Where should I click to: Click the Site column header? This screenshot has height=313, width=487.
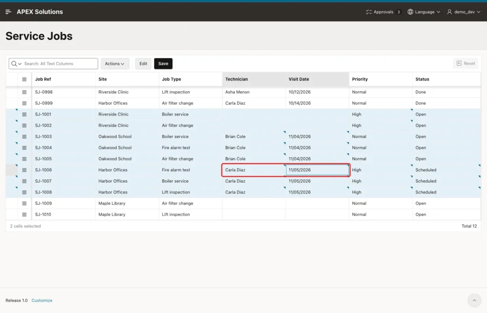[x=127, y=79]
